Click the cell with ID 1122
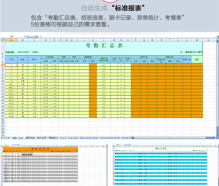The width and height of the screenshot is (219, 186). 11,81
